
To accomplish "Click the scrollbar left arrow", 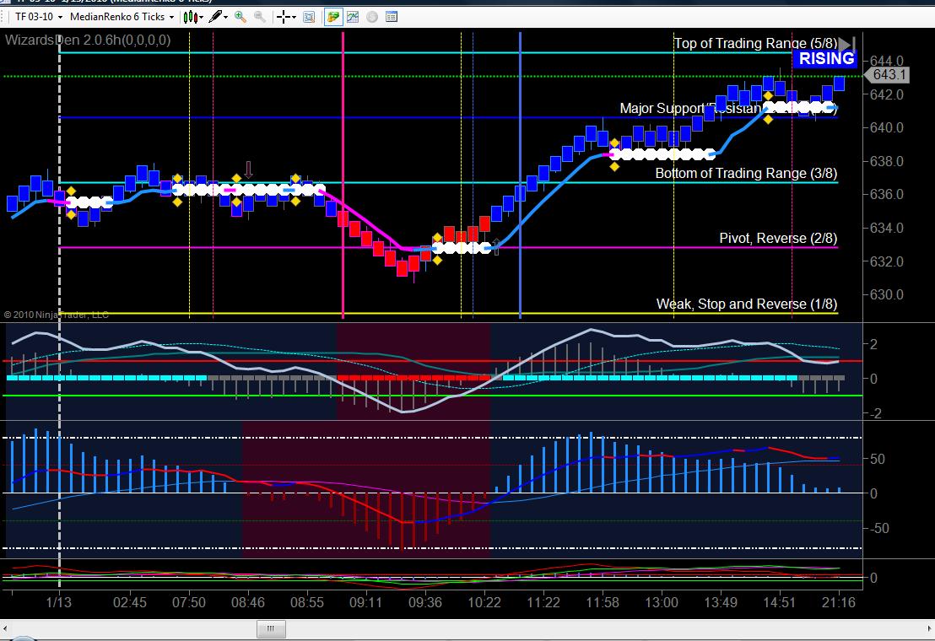I will [x=5, y=629].
